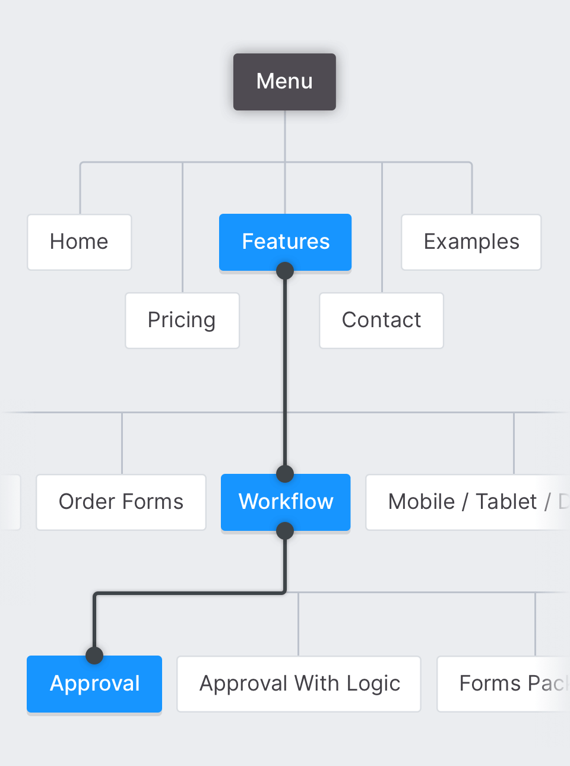Click the dark path line between Features and Workflow
The image size is (570, 766).
click(285, 374)
